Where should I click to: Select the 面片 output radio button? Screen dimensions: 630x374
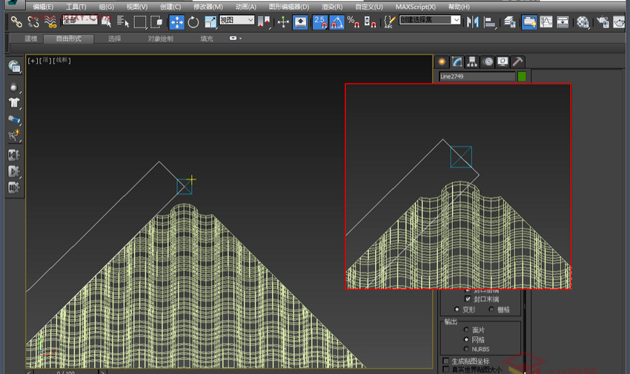466,330
